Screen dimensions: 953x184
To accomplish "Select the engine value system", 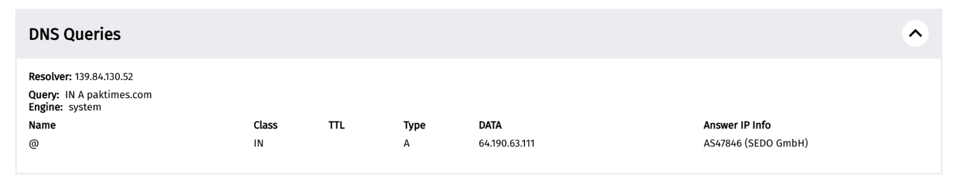I will [85, 107].
